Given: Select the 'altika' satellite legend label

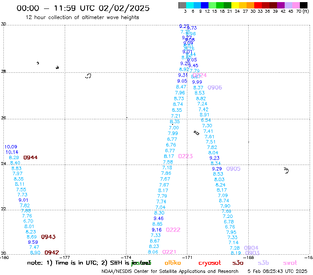Looking at the screenshot, I should pyautogui.click(x=173, y=263).
